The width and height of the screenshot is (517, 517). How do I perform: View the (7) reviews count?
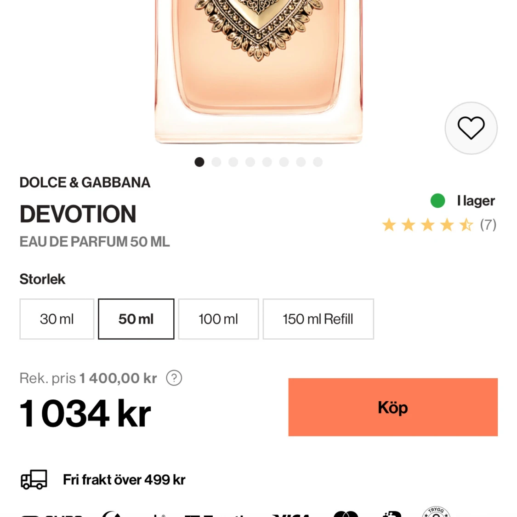point(488,225)
